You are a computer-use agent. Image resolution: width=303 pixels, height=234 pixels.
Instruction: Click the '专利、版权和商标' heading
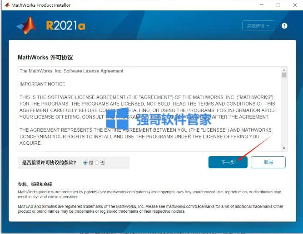35,184
